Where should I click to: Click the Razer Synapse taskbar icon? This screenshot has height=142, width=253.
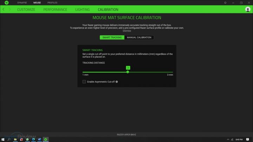(x=46, y=139)
